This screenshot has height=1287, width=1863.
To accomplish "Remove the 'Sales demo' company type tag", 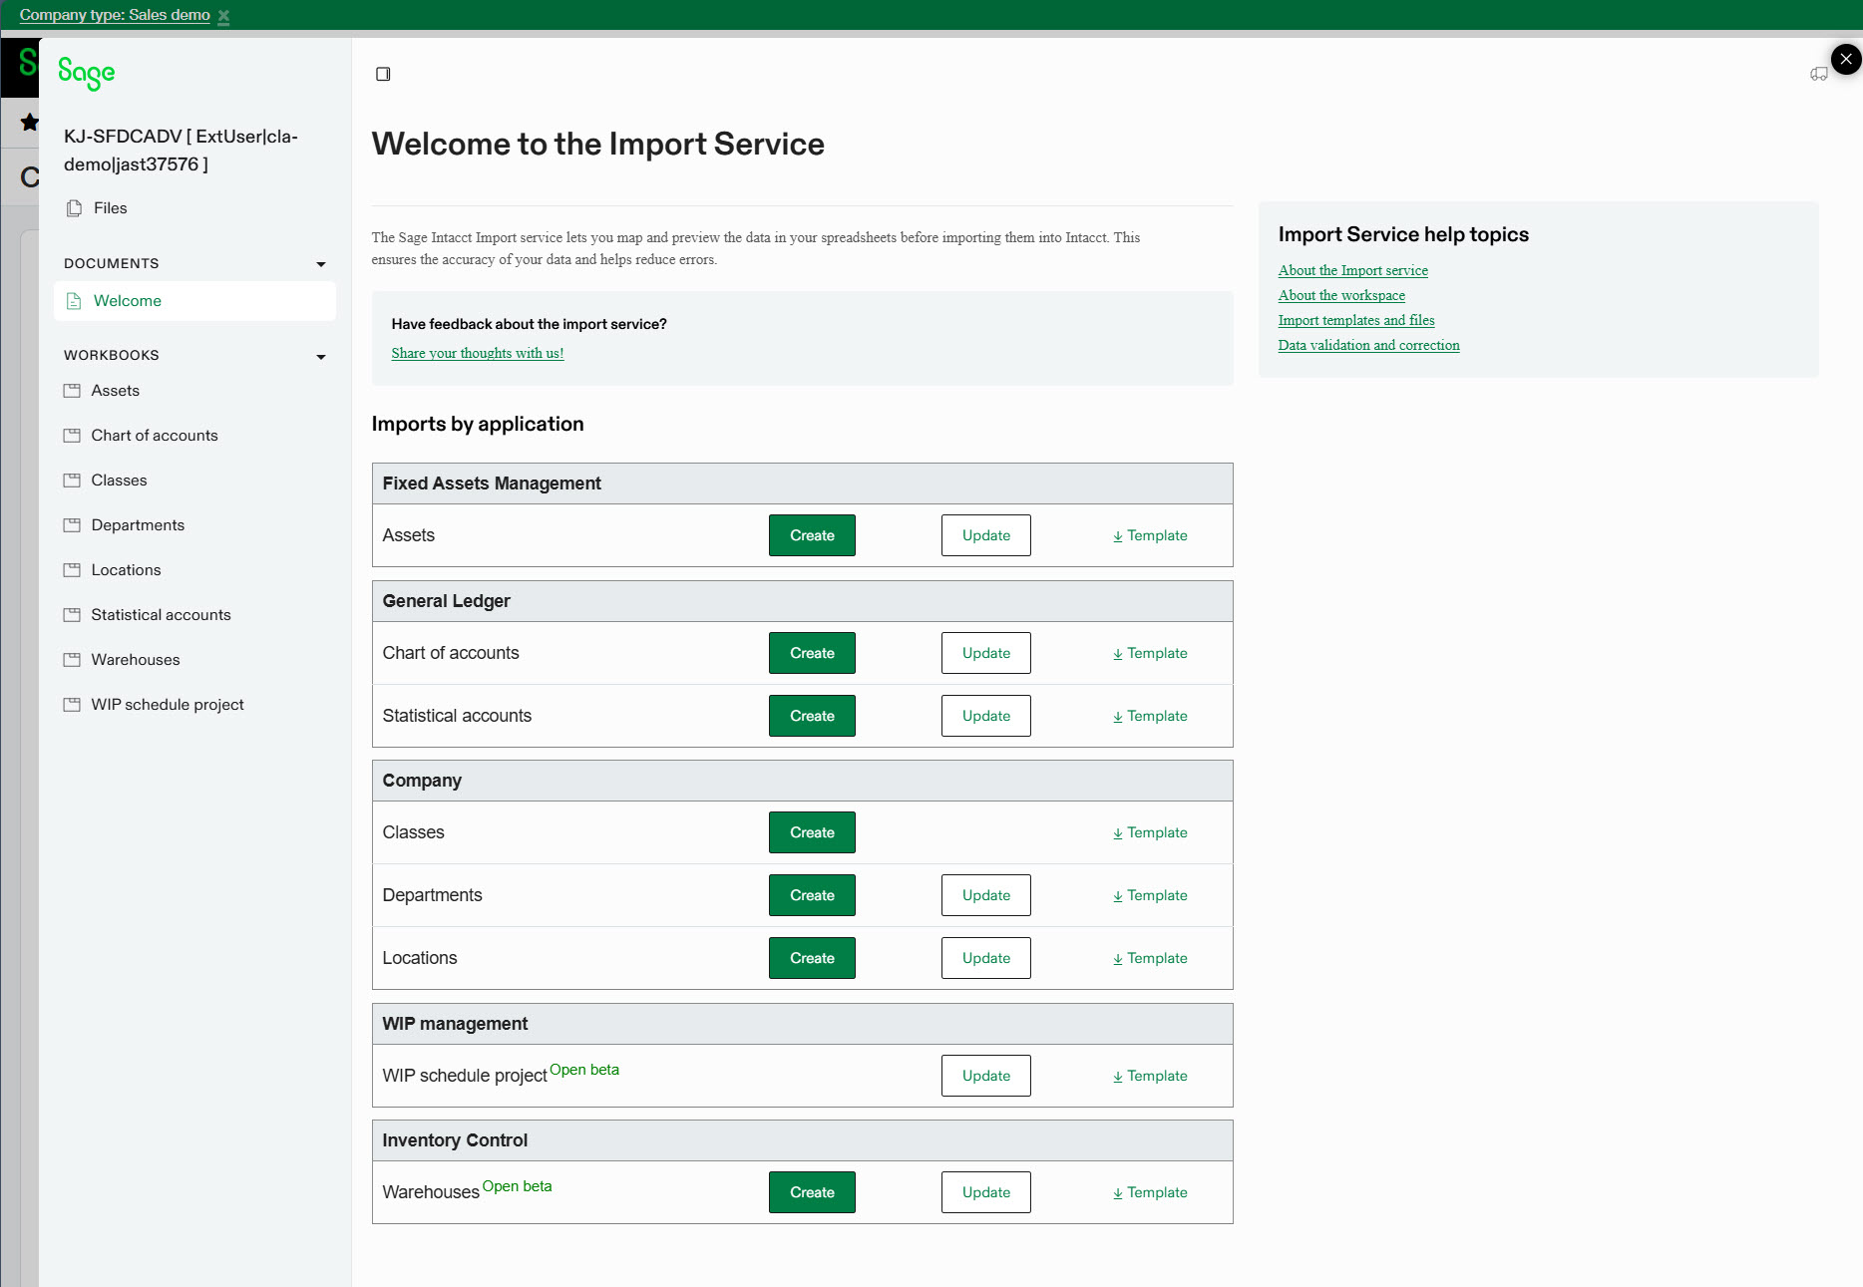I will (223, 15).
